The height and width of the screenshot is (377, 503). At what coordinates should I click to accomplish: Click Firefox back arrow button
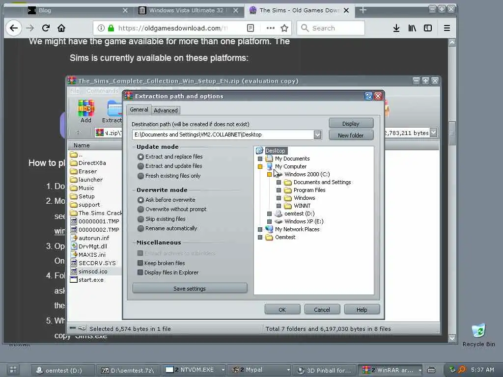coord(14,28)
